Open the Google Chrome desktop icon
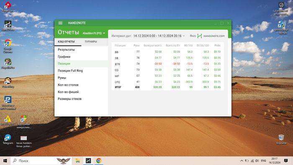This screenshot has width=293, height=165. tap(8, 46)
